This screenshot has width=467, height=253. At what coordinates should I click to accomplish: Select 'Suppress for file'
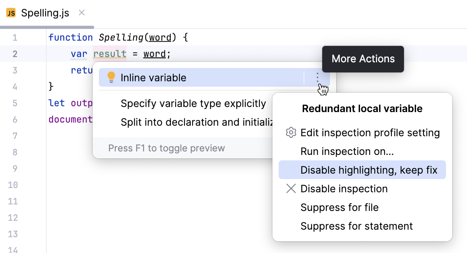339,207
